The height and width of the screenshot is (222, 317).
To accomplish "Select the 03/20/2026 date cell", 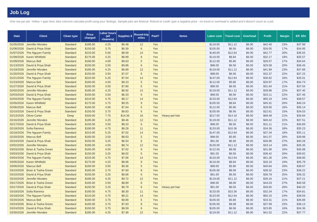I will [x=17, y=200].
